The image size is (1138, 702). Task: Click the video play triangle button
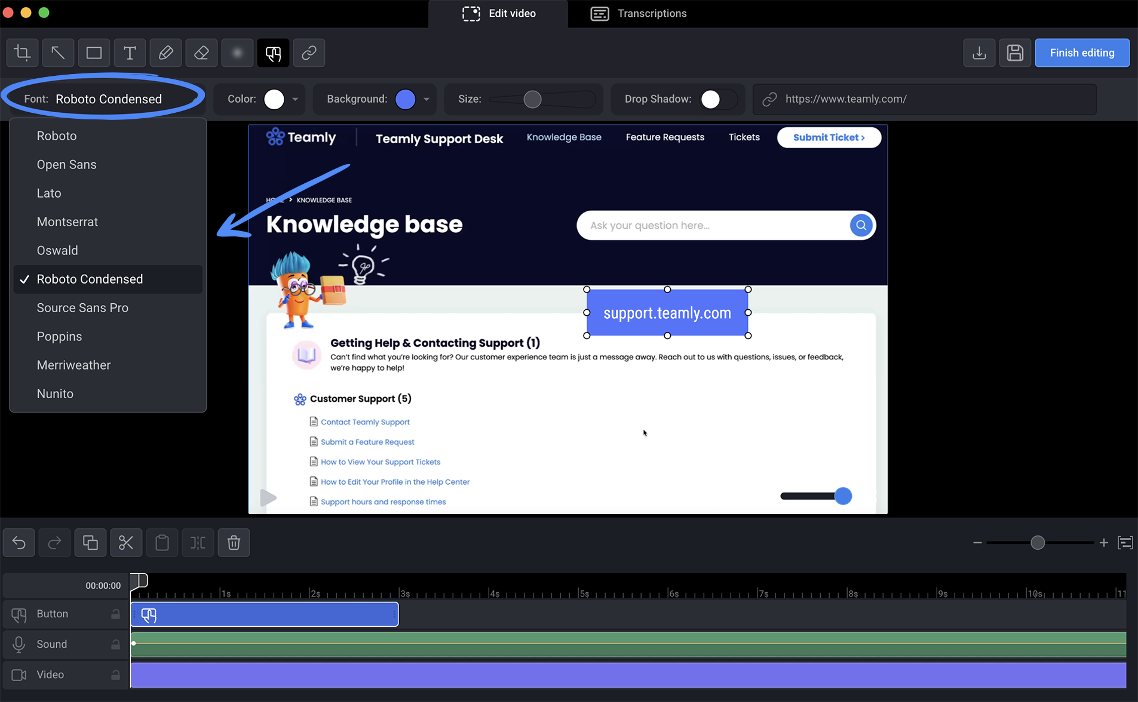click(268, 497)
